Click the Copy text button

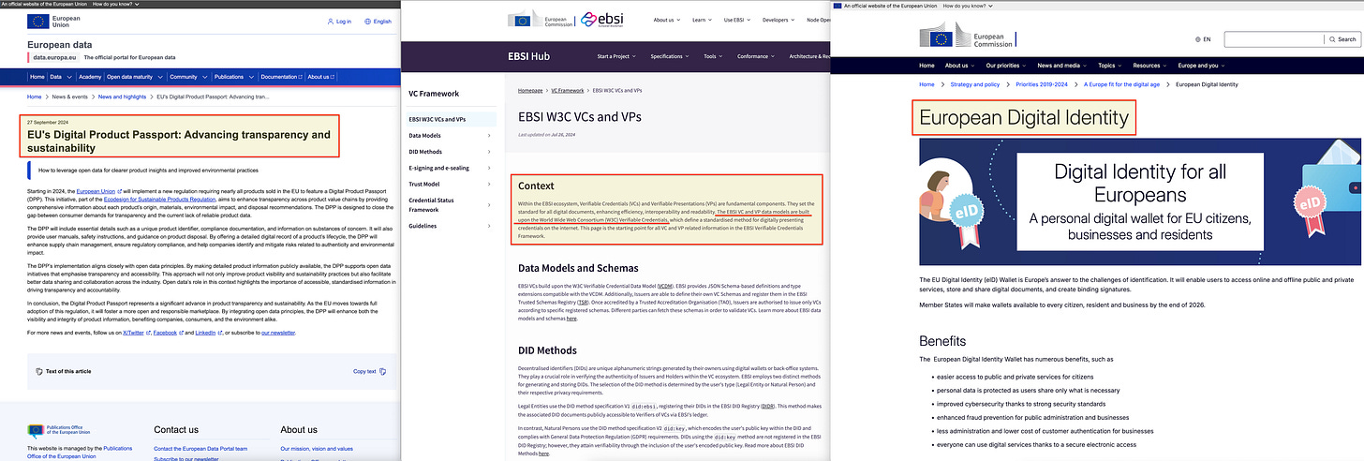click(x=369, y=371)
